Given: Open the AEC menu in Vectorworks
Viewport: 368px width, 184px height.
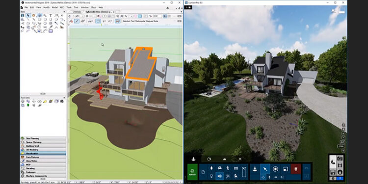Looking at the screenshot, I should point(62,7).
